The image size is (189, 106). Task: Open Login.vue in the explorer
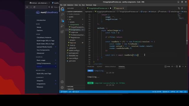(74, 32)
